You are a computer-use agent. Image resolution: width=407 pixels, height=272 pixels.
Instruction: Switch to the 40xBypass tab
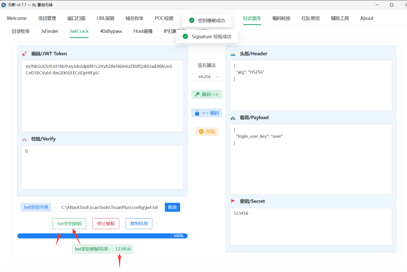point(111,31)
